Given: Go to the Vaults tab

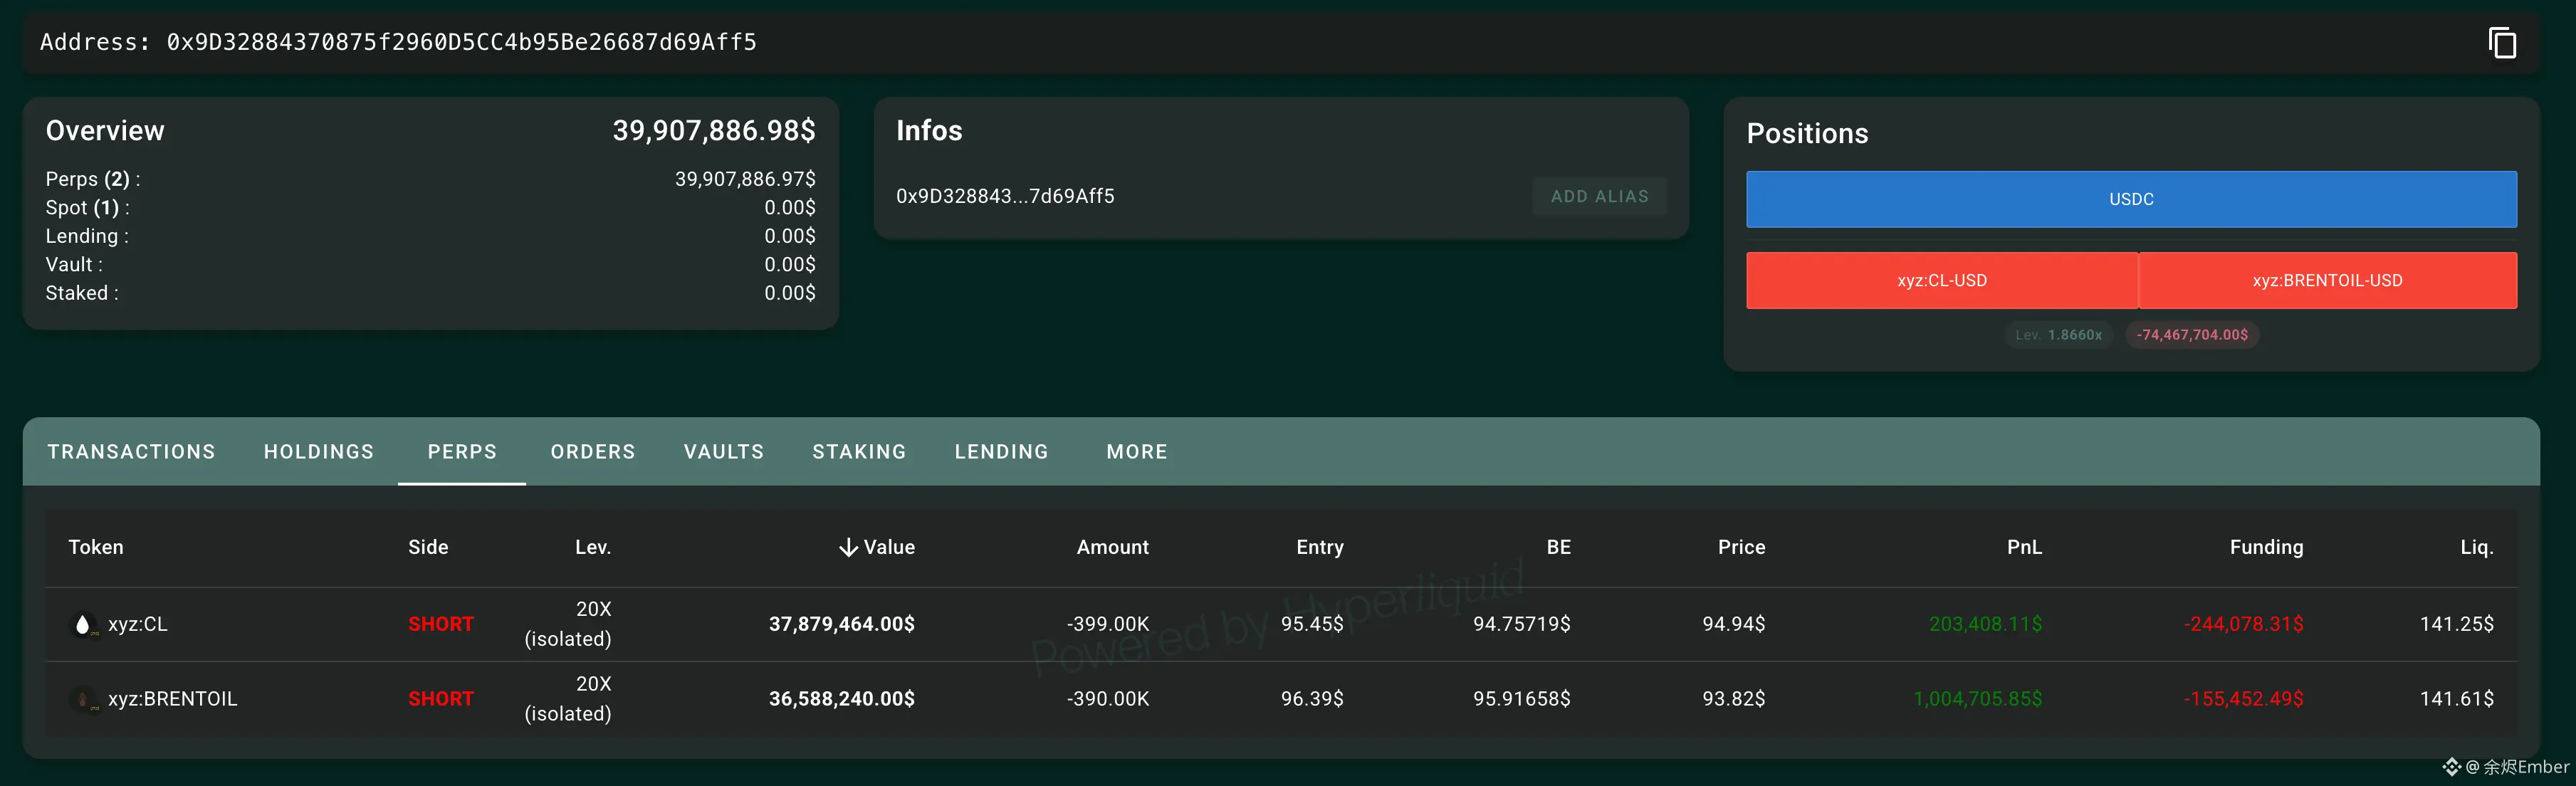Looking at the screenshot, I should [x=723, y=452].
